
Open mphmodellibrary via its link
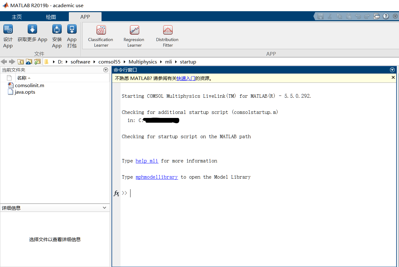(157, 177)
